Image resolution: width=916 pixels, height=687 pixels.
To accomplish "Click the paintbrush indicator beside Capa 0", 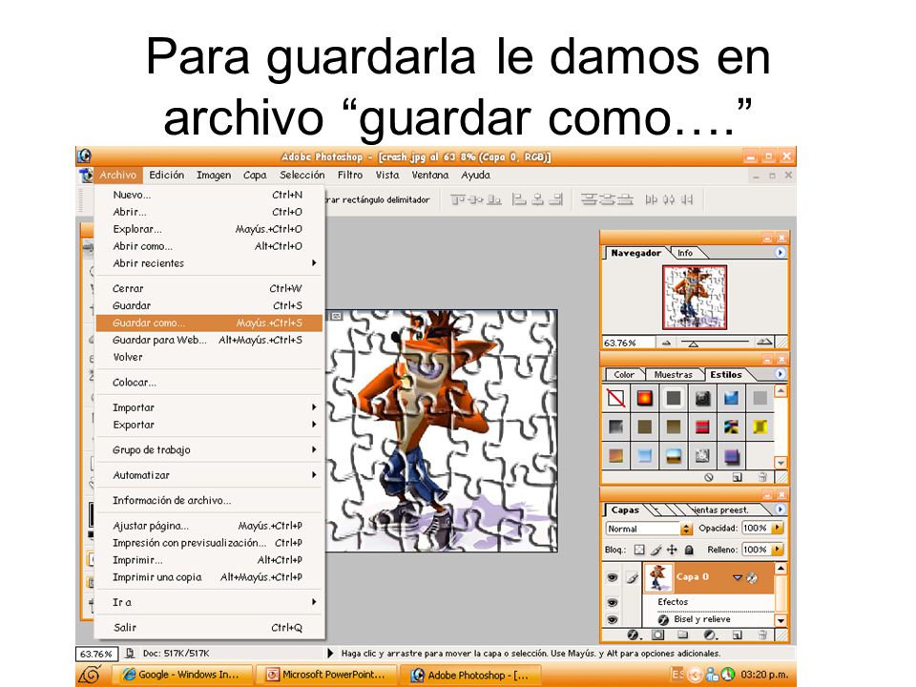I will tap(632, 578).
